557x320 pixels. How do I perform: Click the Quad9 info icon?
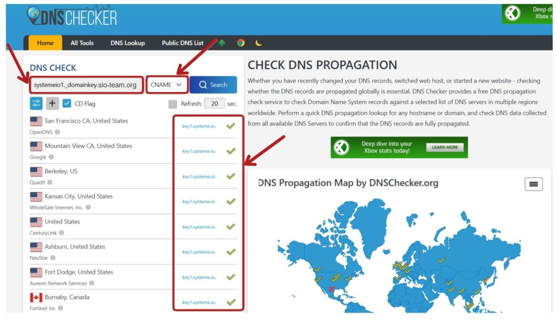50,182
